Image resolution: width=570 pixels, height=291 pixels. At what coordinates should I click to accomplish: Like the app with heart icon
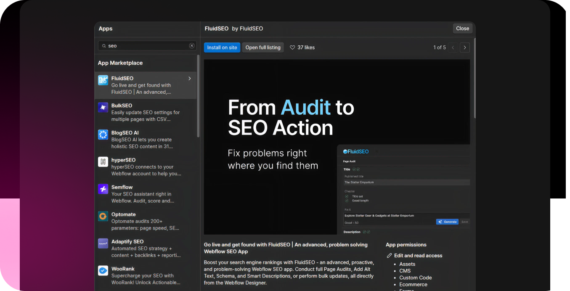pos(292,48)
